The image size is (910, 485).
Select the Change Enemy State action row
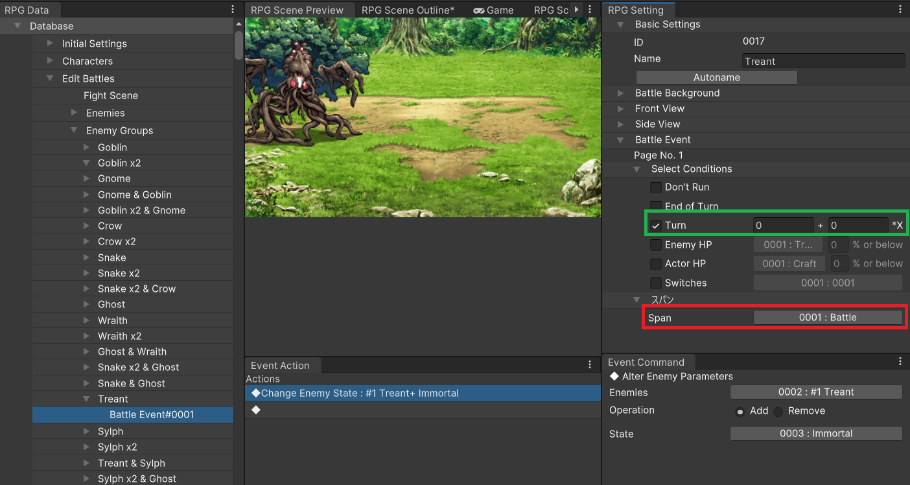pyautogui.click(x=423, y=394)
